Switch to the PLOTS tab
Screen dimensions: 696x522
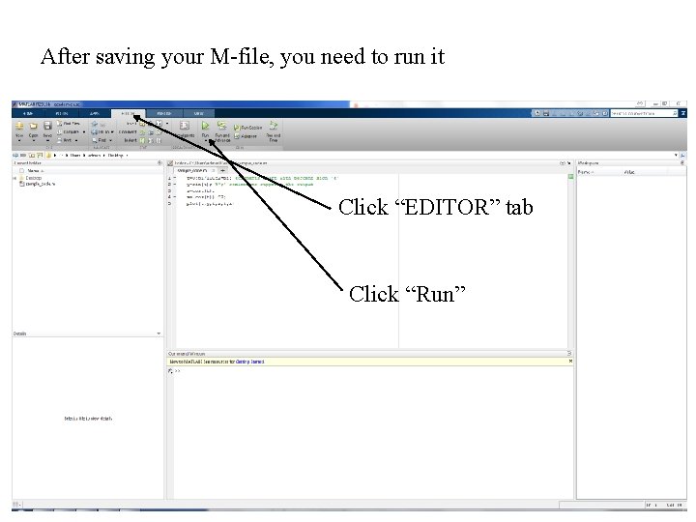pos(62,114)
